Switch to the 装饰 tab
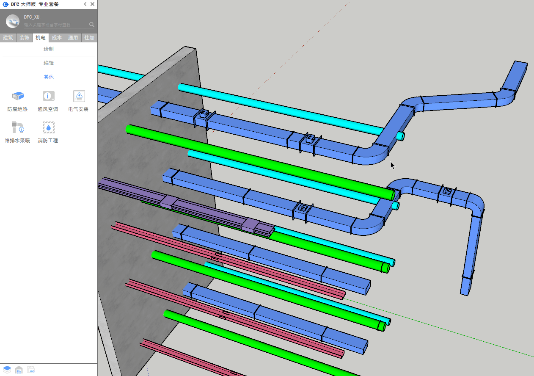This screenshot has width=534, height=376. (x=24, y=38)
